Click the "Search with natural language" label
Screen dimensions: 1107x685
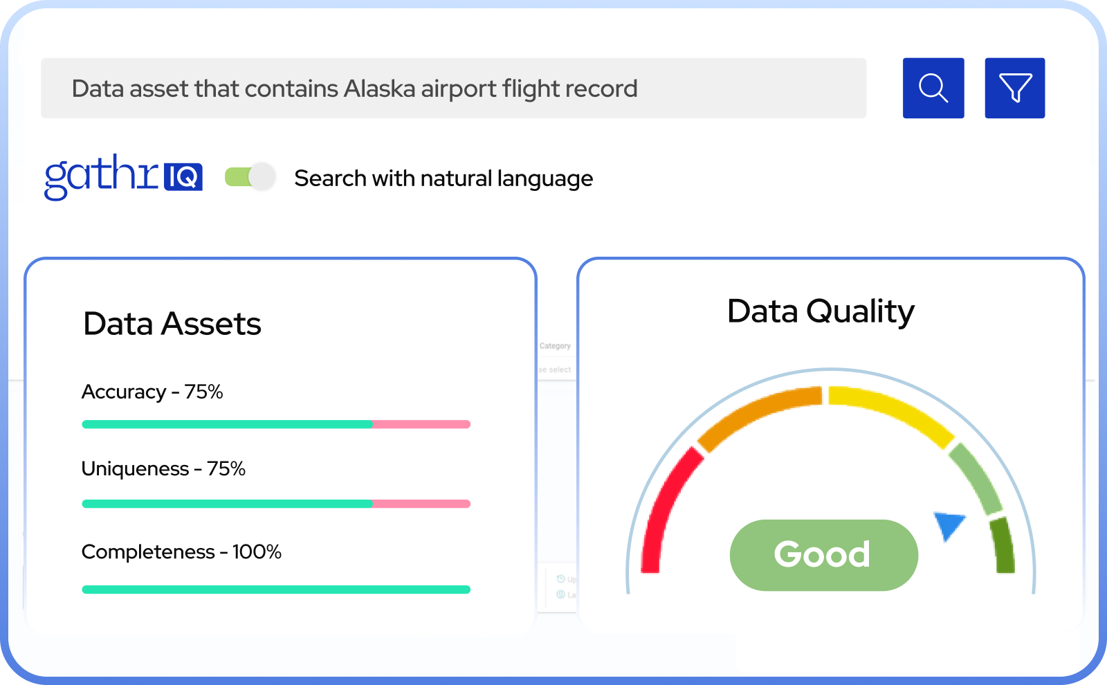tap(443, 179)
